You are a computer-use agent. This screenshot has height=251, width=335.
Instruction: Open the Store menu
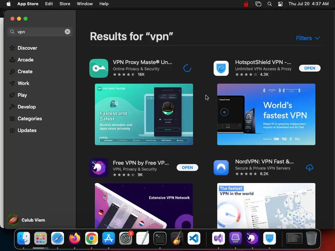coord(65,4)
